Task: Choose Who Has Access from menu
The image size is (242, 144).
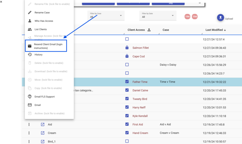Action: 44,21
